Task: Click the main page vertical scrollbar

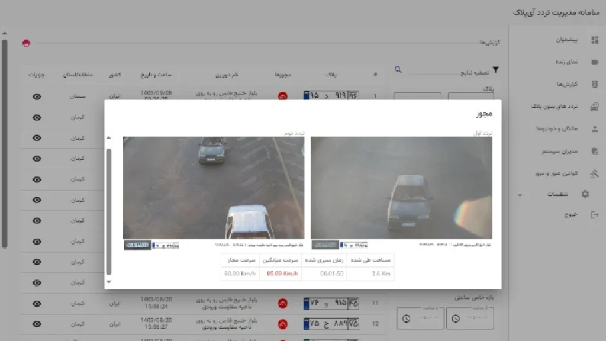Action: (4, 143)
